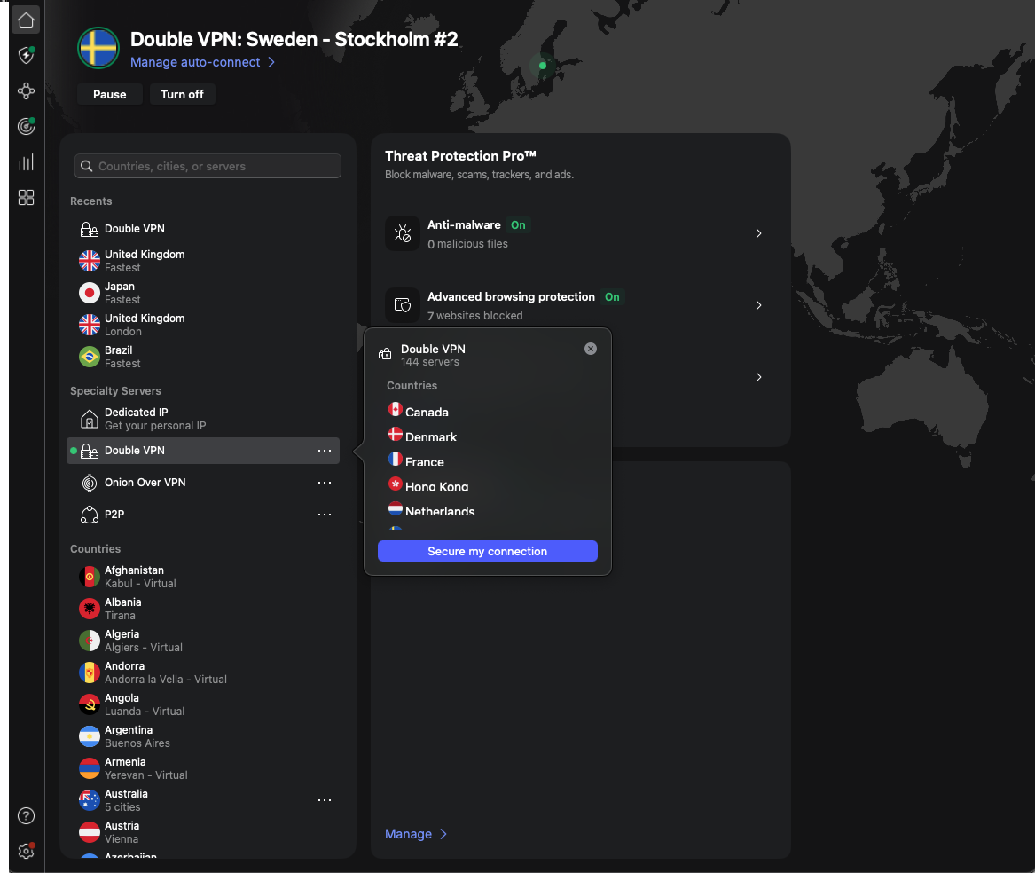Click the Anti-malware bug icon

403,233
